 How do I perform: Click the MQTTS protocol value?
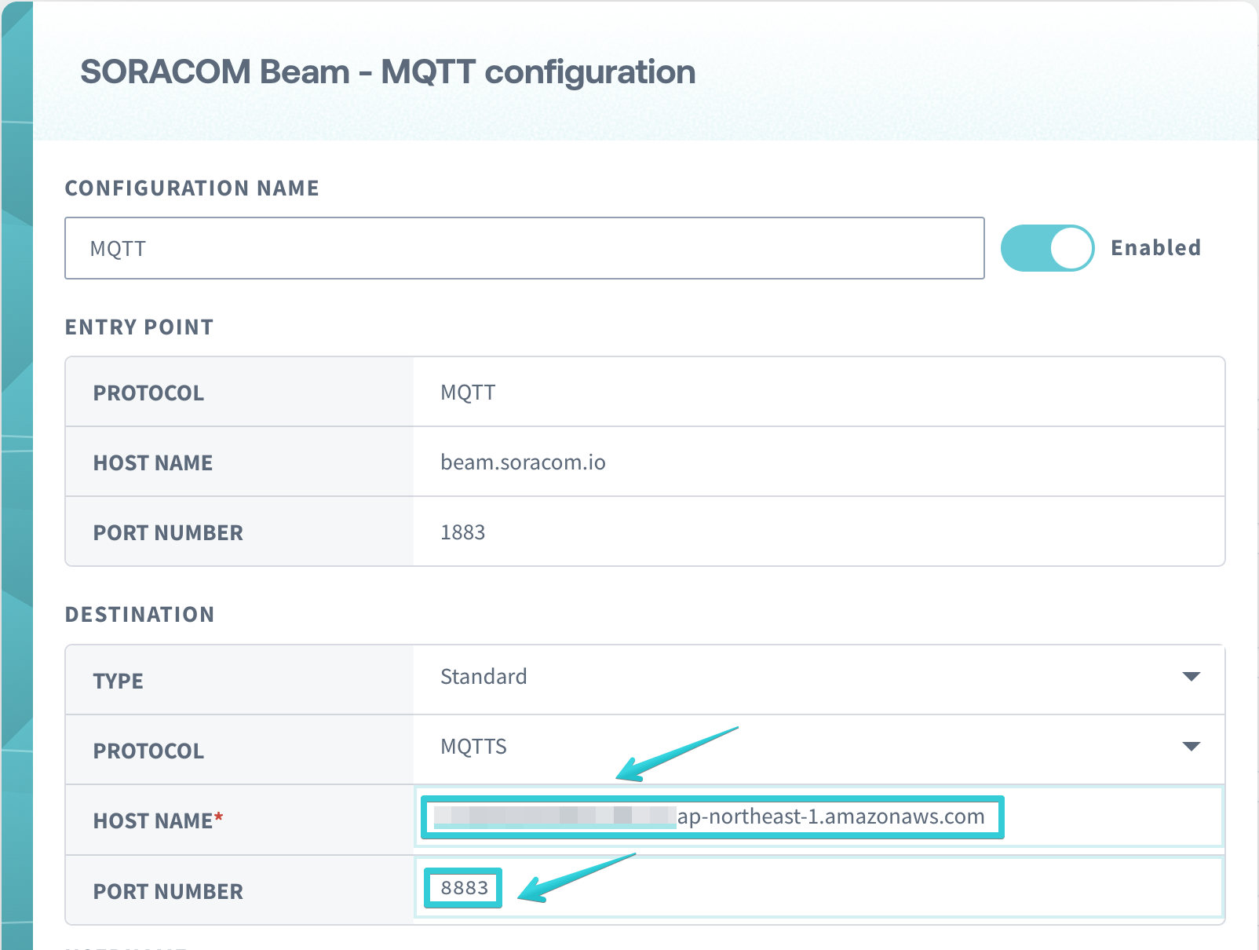(473, 747)
